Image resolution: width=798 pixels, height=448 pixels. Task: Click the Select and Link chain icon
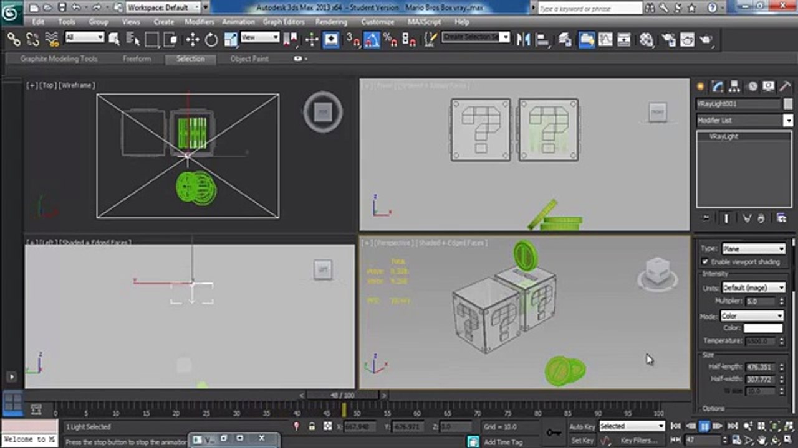[x=14, y=40]
